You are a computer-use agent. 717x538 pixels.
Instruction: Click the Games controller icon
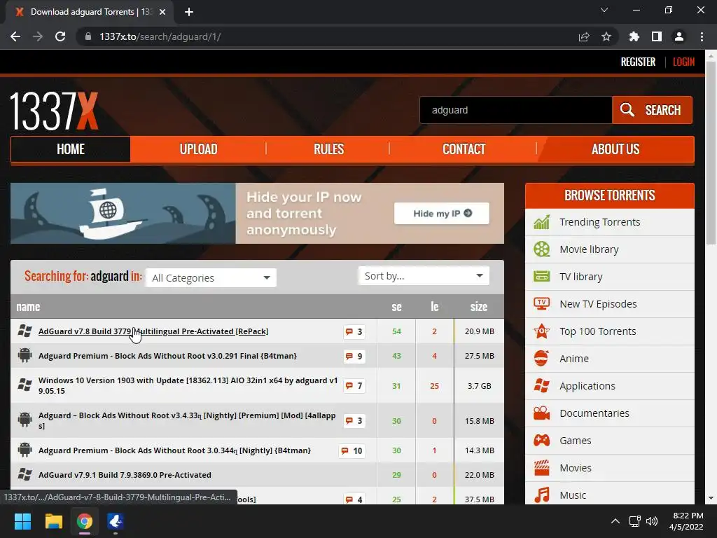click(541, 441)
